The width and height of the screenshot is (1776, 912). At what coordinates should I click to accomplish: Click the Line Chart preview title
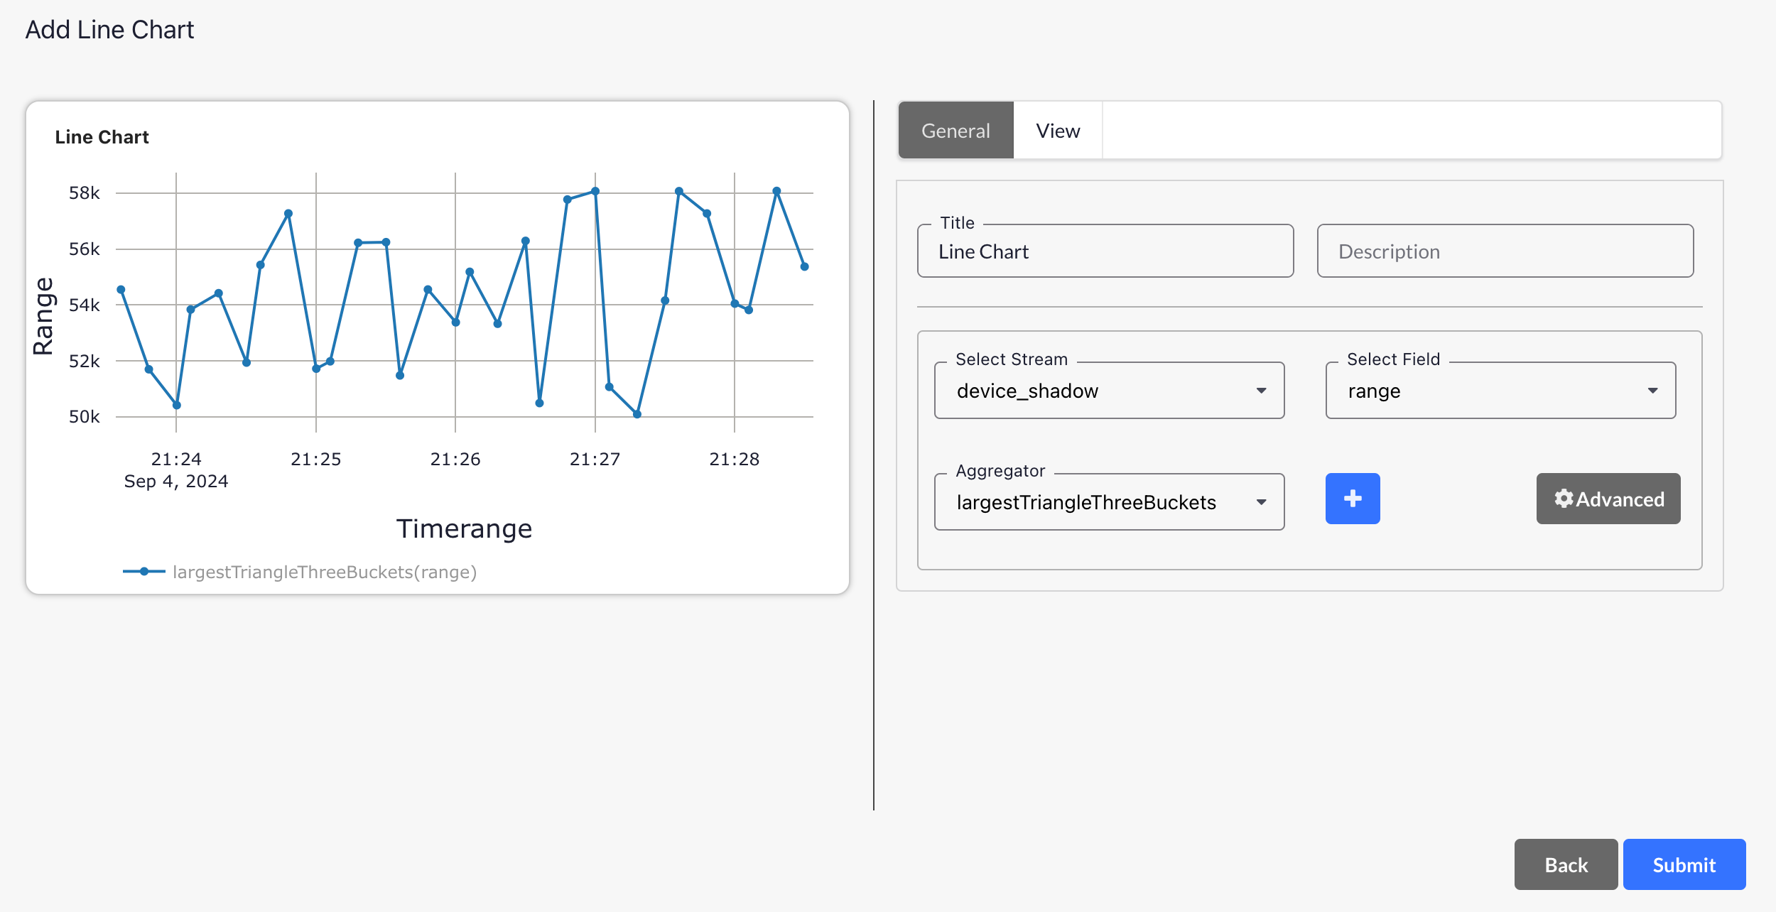[102, 137]
